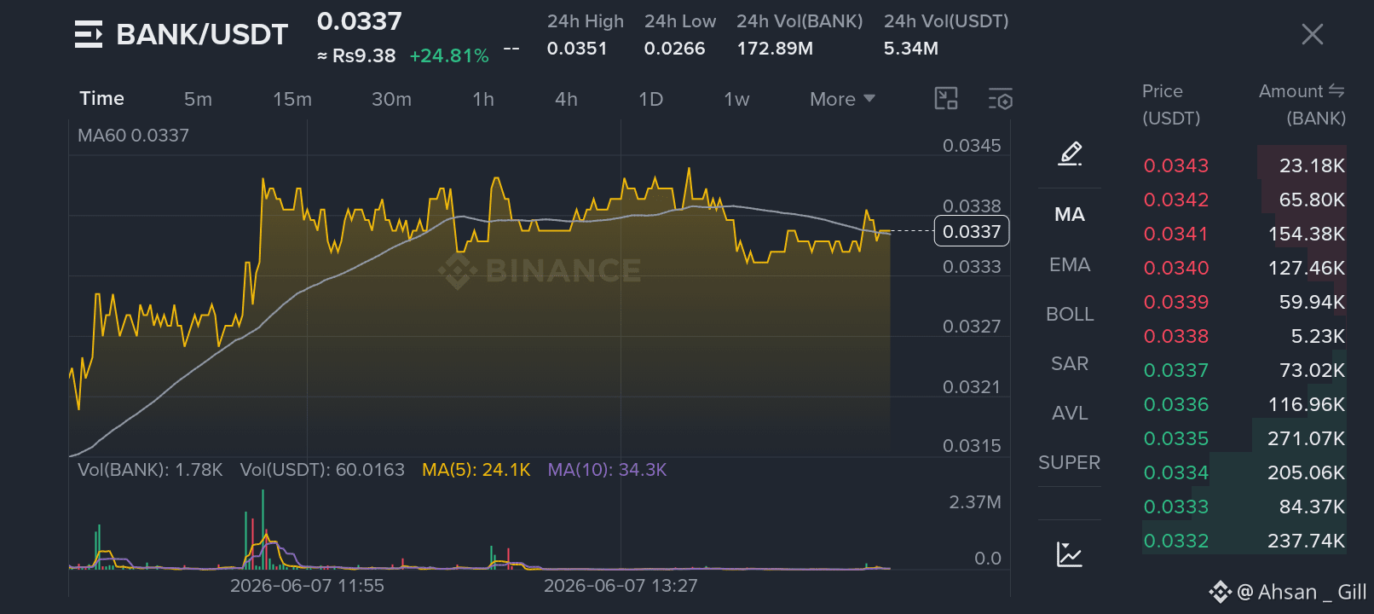Click the 2026-06-07 13:27 time axis label
This screenshot has height=614, width=1374.
pos(621,586)
